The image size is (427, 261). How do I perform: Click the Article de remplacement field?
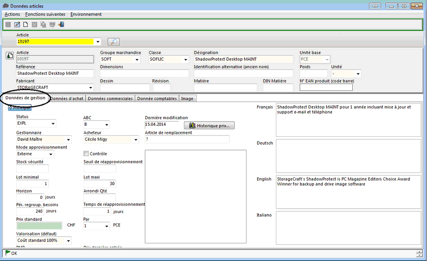(x=187, y=139)
